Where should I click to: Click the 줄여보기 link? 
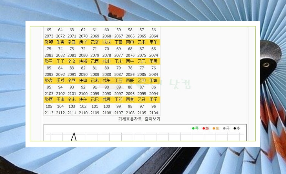152,119
